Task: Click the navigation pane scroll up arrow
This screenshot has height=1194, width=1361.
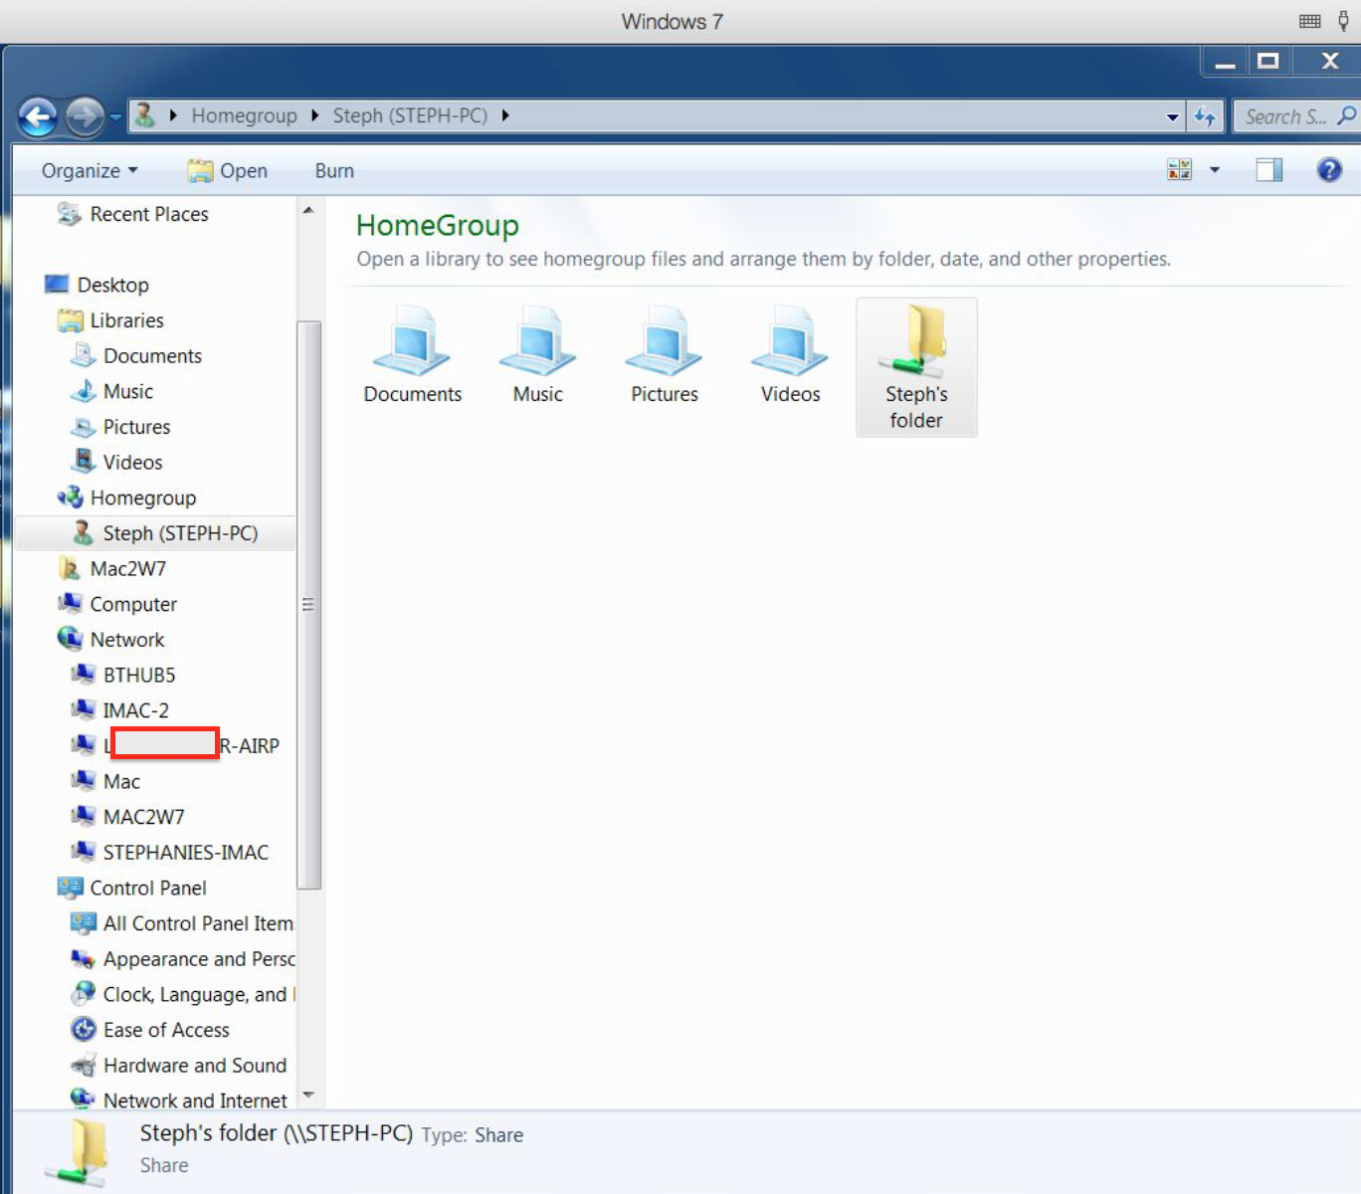Action: click(308, 210)
